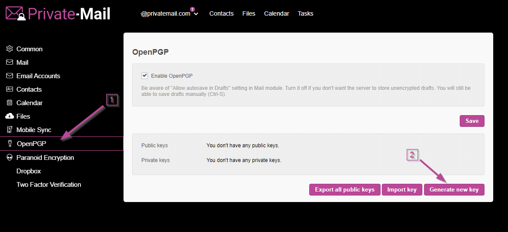Screen dimensions: 508x232
Task: Click Export all public keys button
Action: point(344,190)
